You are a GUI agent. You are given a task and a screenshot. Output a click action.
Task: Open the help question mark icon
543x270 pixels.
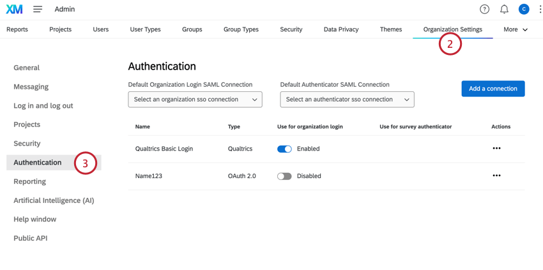click(485, 10)
